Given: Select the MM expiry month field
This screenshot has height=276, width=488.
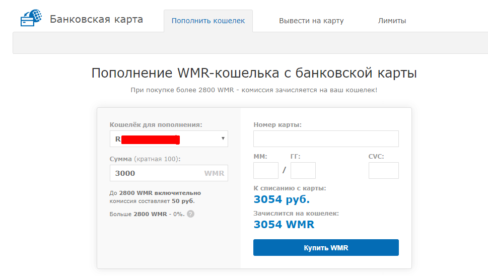Looking at the screenshot, I should [265, 170].
